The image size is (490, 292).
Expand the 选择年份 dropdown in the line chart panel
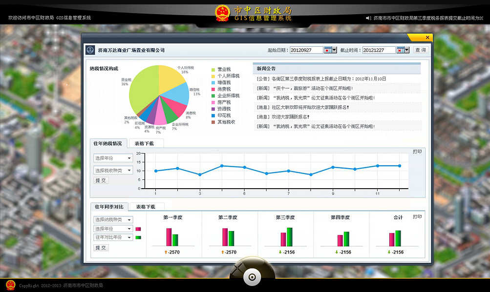(113, 158)
